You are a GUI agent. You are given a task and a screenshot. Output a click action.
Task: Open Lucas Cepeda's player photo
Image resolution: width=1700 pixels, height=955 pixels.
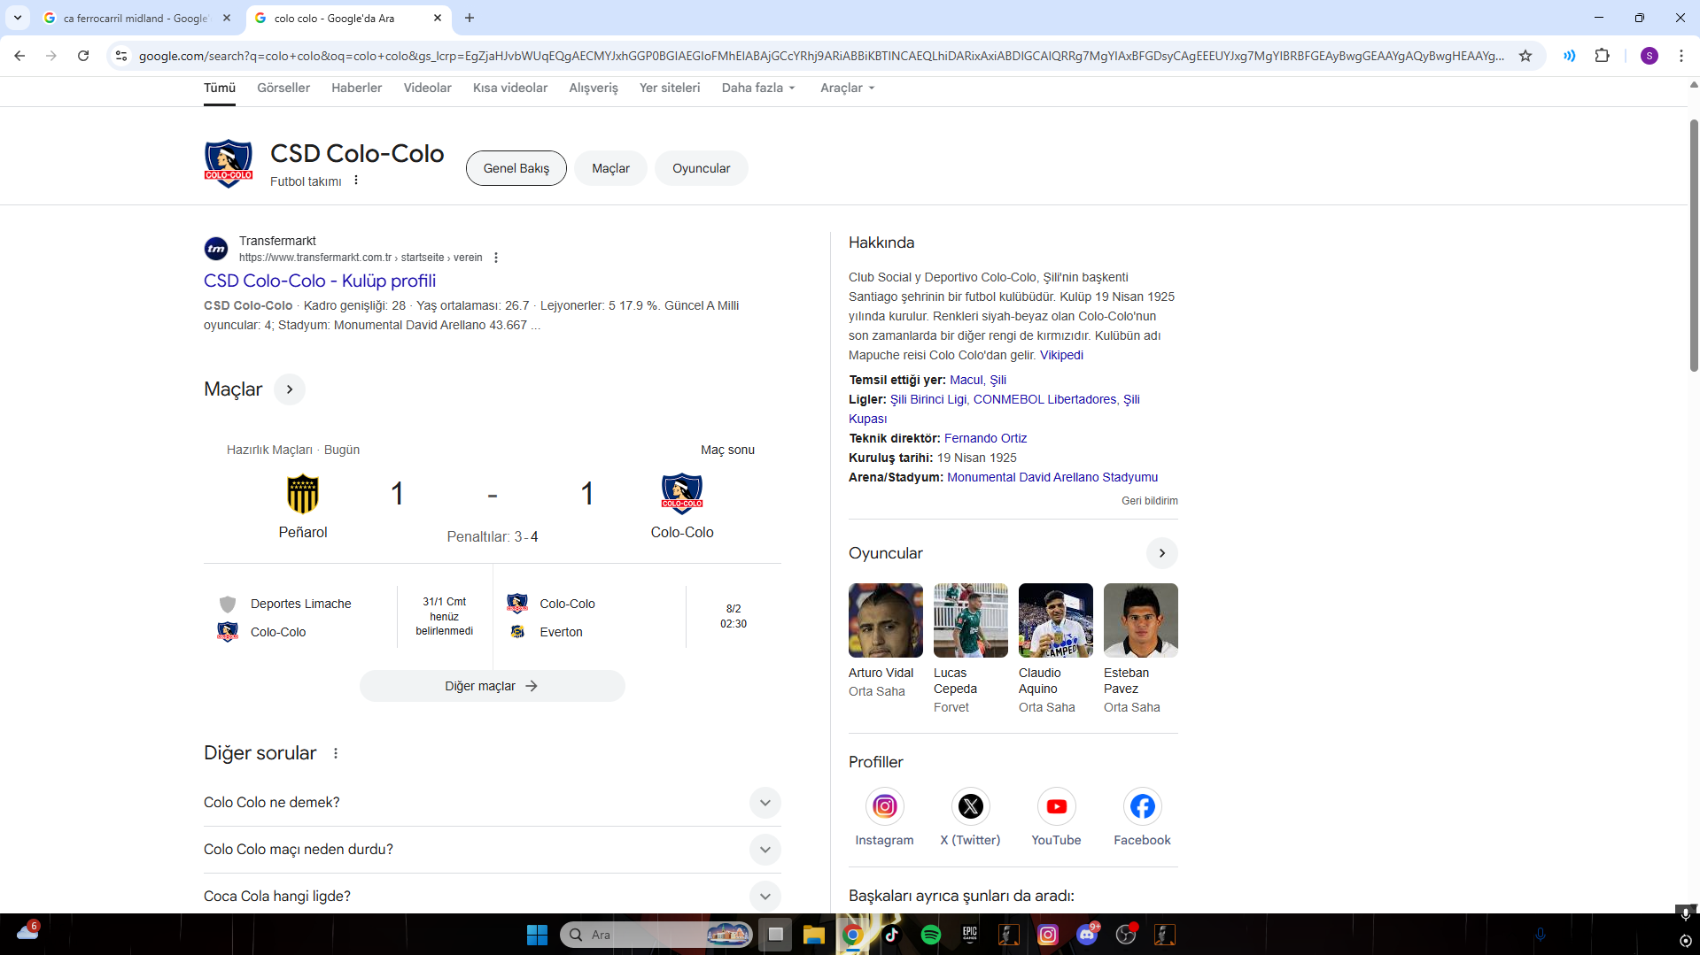click(x=971, y=620)
